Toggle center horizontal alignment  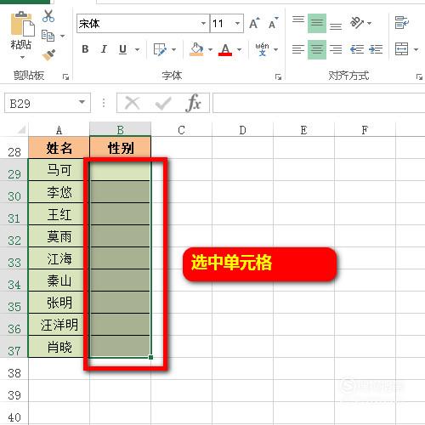[317, 49]
